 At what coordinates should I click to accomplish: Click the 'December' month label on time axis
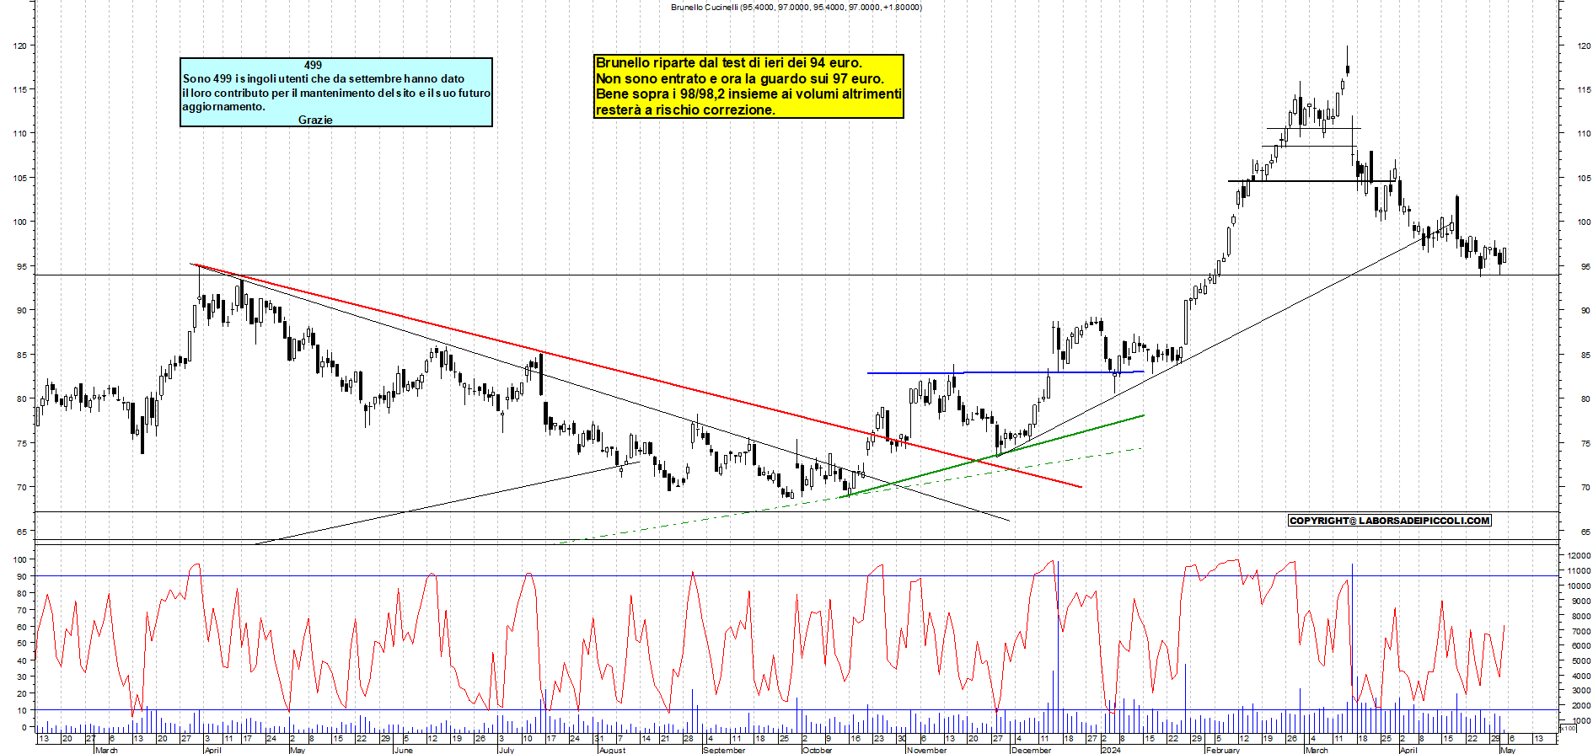pos(1032,750)
